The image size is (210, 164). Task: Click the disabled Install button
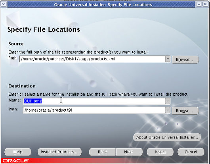[160, 152]
